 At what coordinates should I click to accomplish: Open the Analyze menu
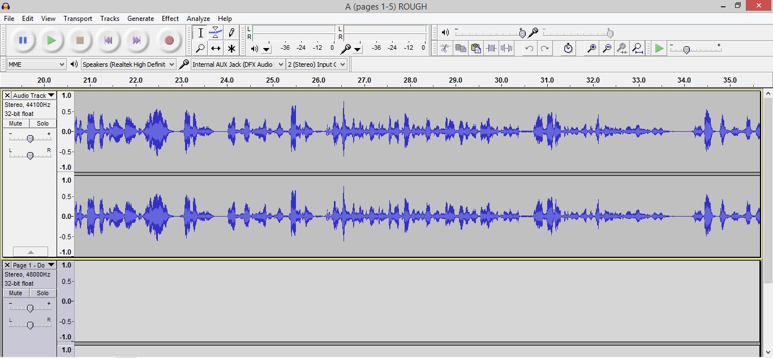coord(198,19)
